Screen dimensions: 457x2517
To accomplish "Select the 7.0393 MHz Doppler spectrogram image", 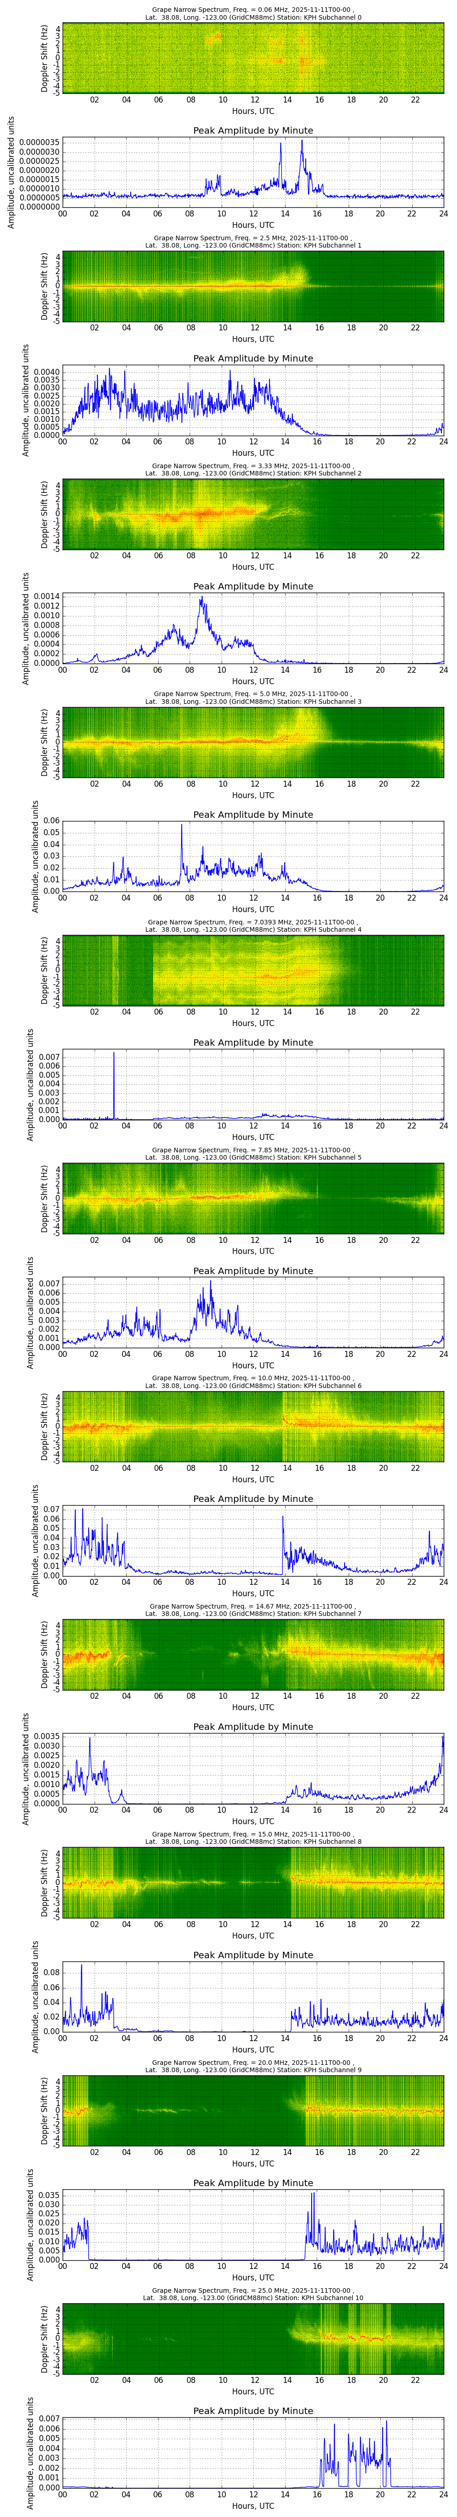I will click(x=253, y=970).
